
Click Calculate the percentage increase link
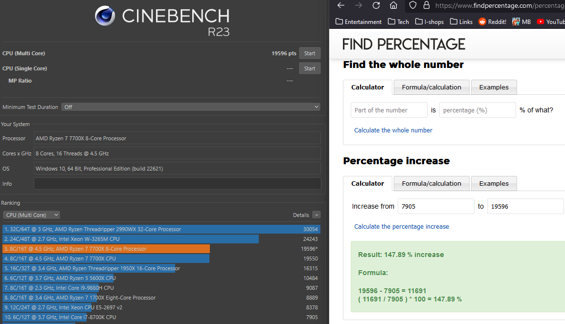click(x=402, y=226)
